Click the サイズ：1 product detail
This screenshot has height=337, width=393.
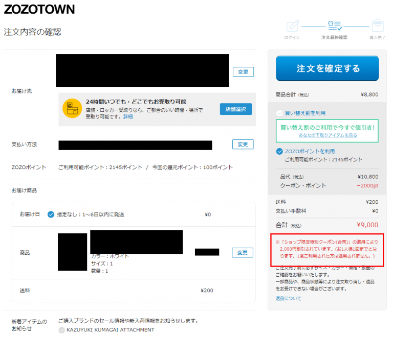pyautogui.click(x=102, y=263)
